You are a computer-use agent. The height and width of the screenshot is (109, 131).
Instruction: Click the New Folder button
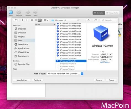22,80
